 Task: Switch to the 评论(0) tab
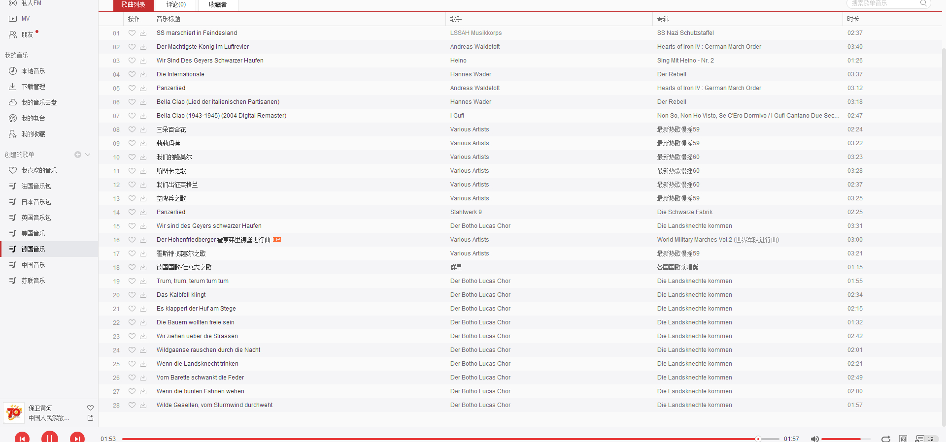[x=176, y=5]
